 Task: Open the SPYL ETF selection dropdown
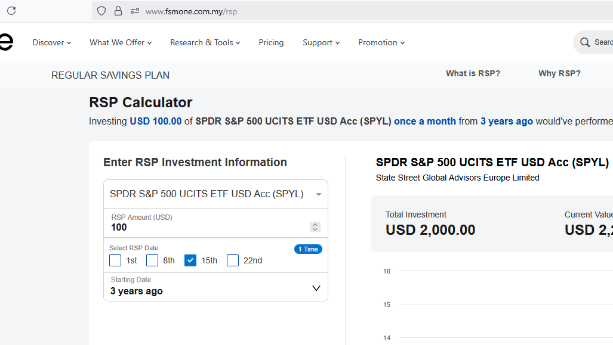click(215, 194)
